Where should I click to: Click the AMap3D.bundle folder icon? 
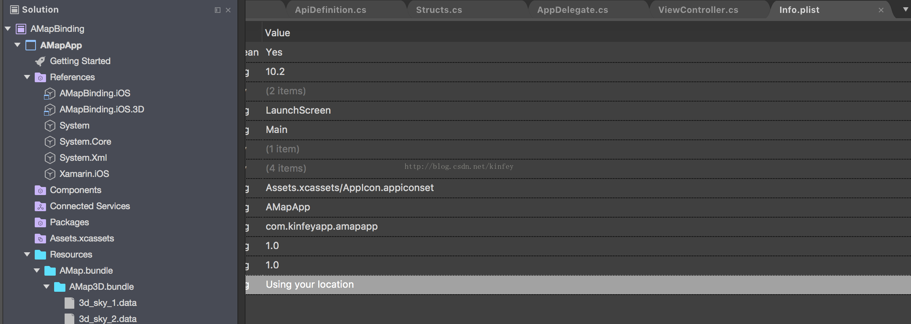[60, 287]
